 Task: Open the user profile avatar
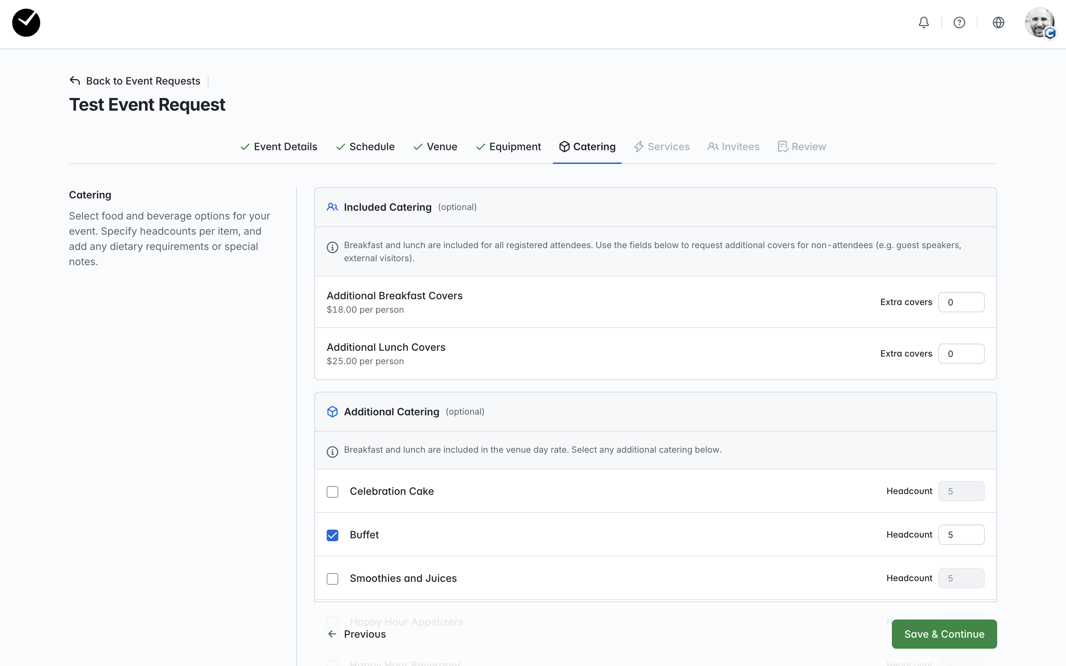point(1040,23)
